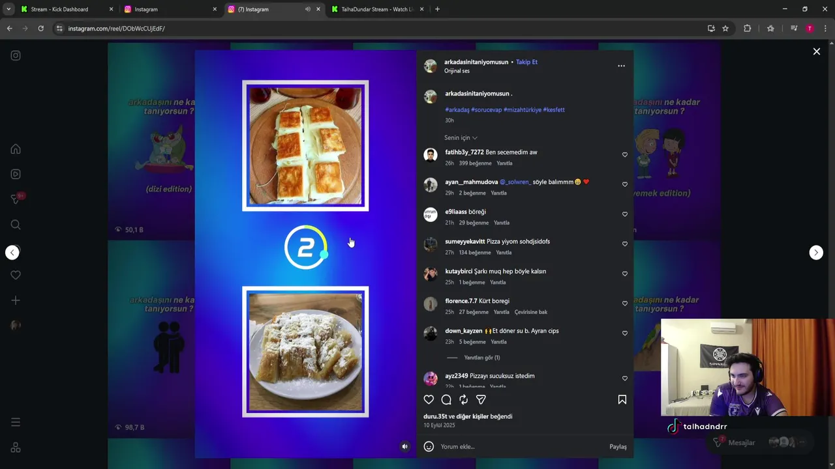The height and width of the screenshot is (469, 835).
Task: Save the reel with the bookmark icon
Action: pyautogui.click(x=622, y=399)
